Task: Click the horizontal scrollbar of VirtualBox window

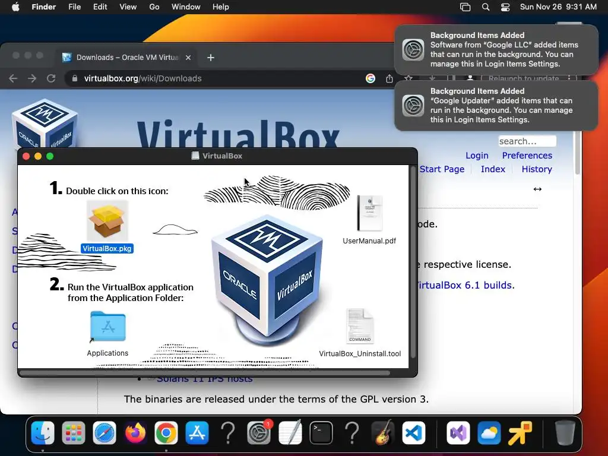Action: [204, 373]
